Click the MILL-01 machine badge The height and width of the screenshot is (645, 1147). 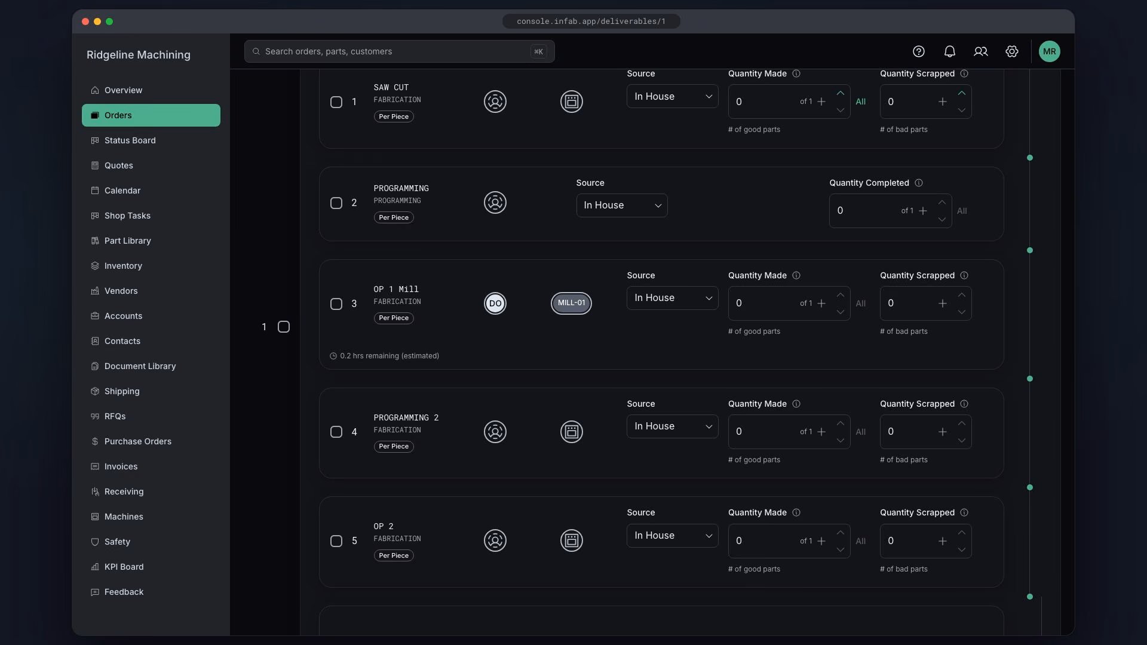pyautogui.click(x=572, y=303)
